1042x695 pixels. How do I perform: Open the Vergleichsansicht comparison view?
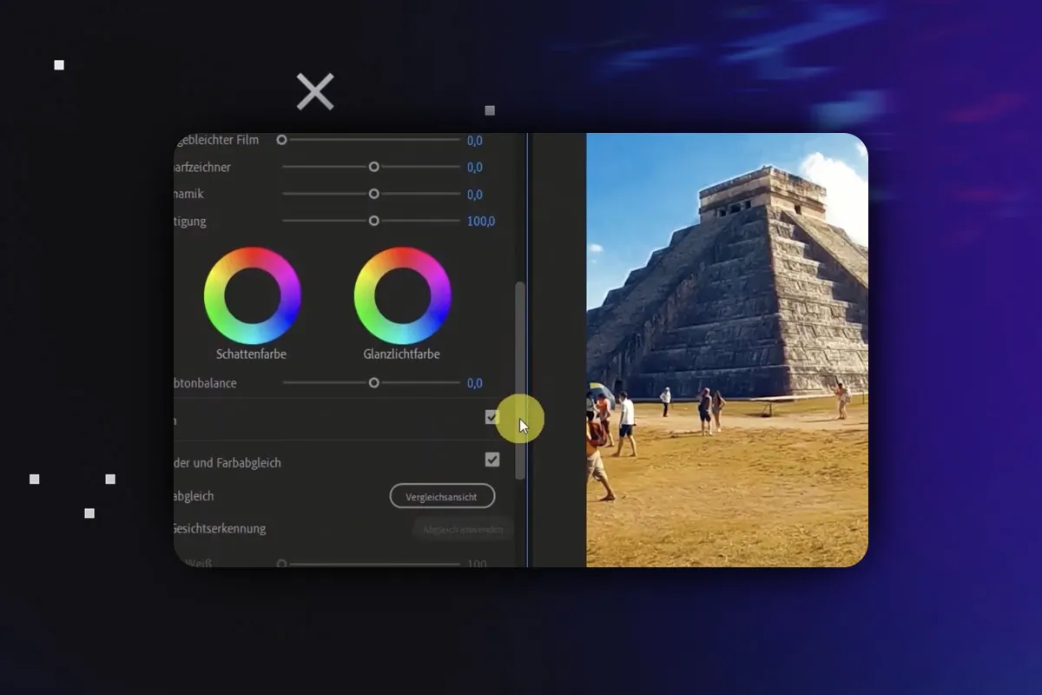tap(442, 496)
